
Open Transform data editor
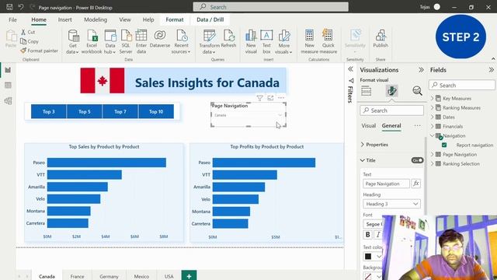[209, 41]
